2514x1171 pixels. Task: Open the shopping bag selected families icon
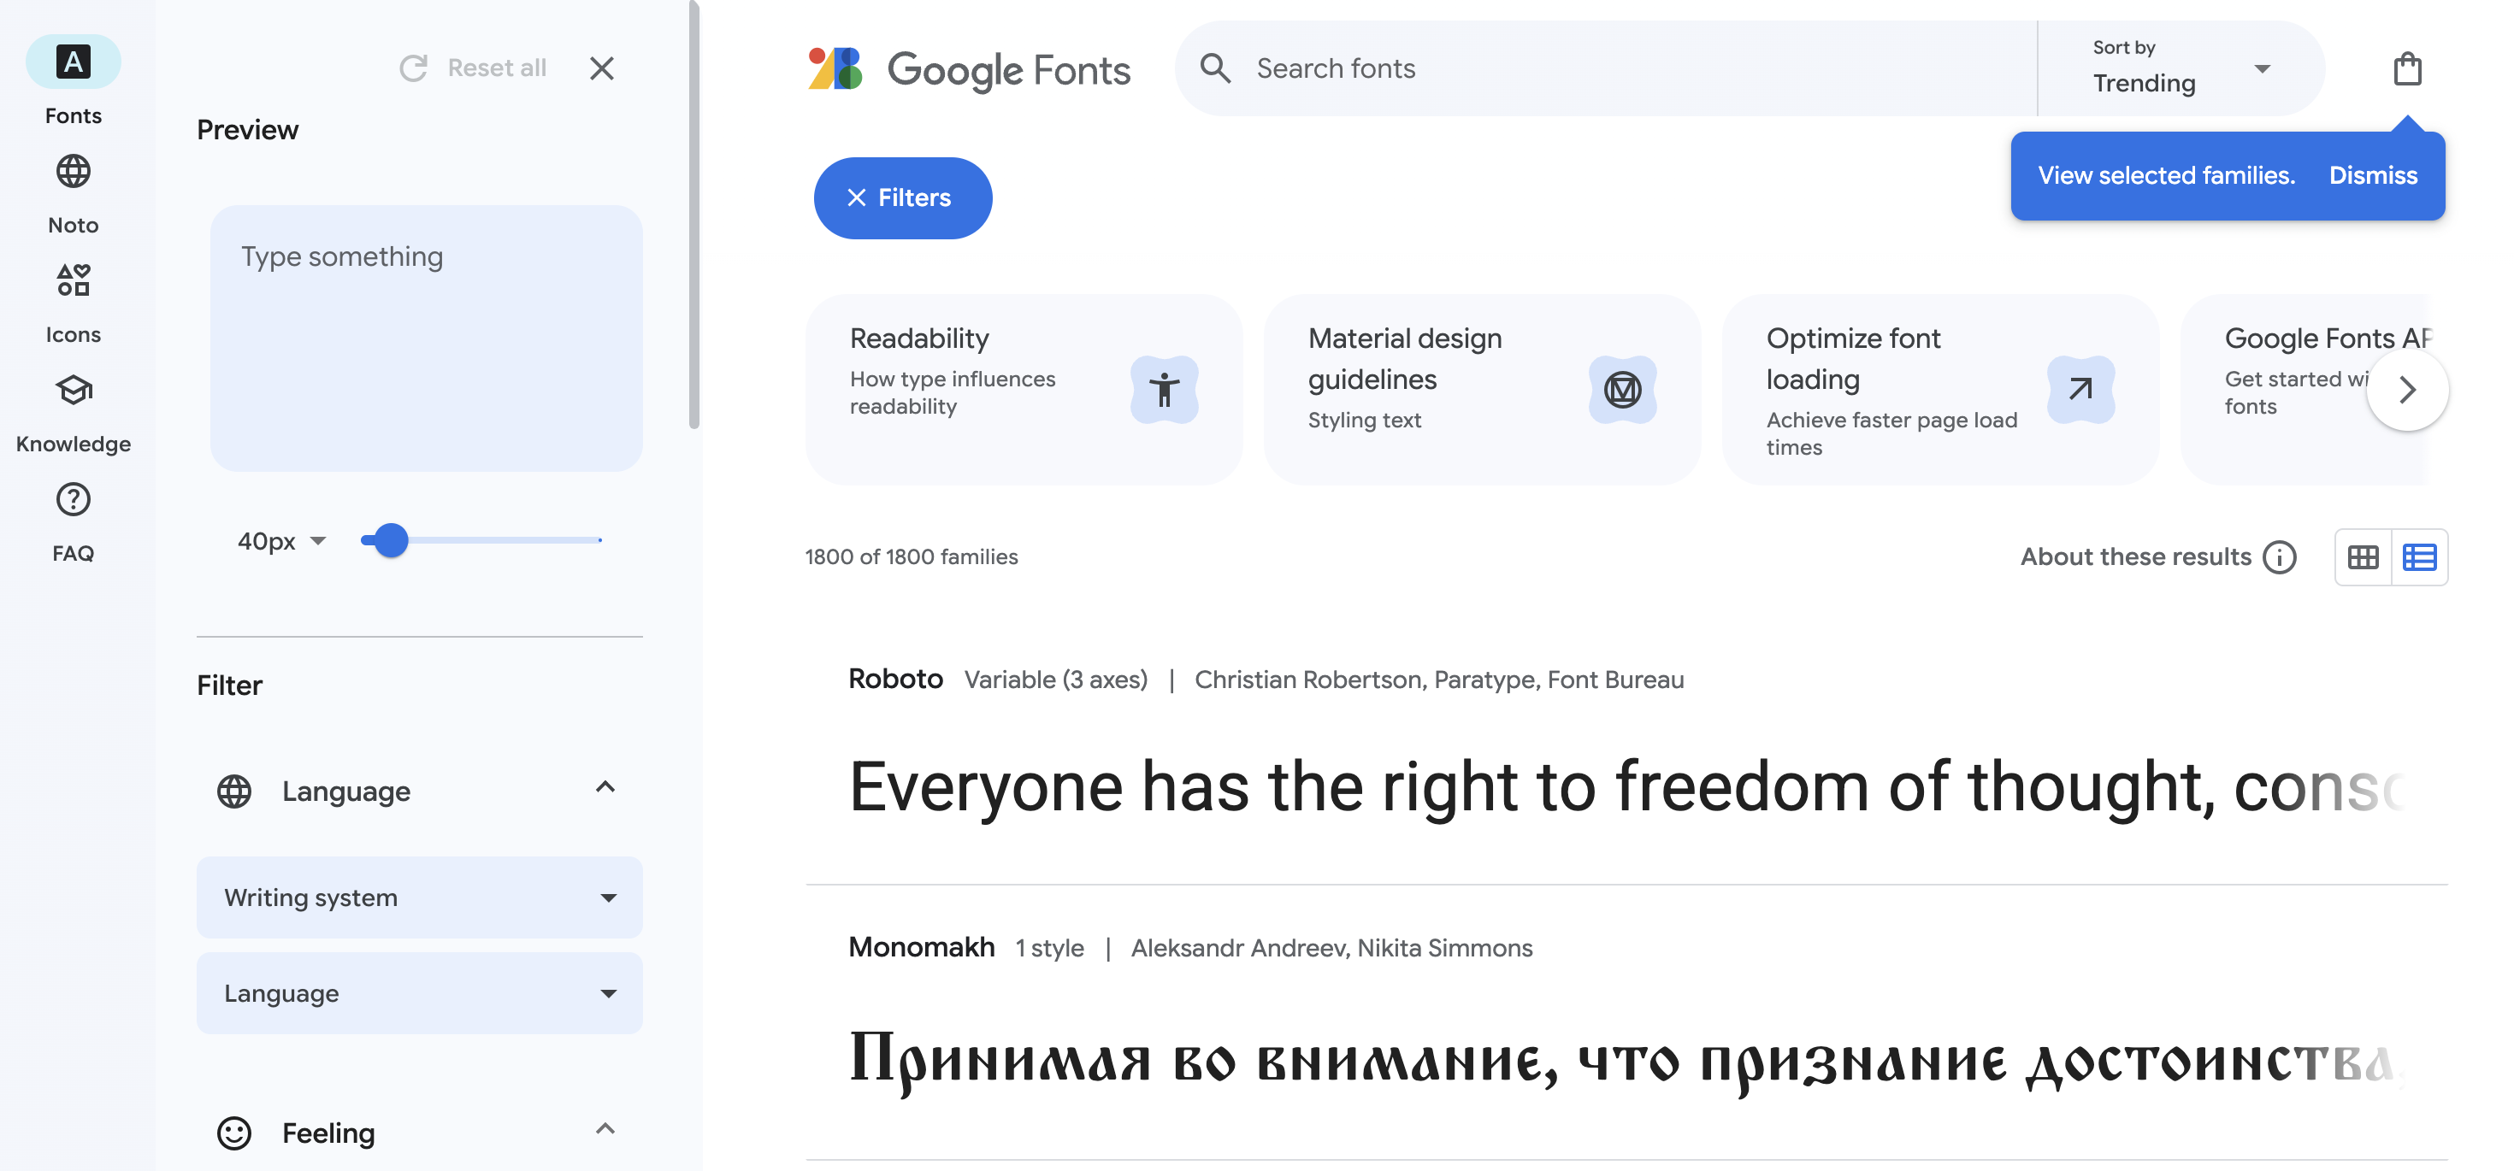pyautogui.click(x=2406, y=69)
